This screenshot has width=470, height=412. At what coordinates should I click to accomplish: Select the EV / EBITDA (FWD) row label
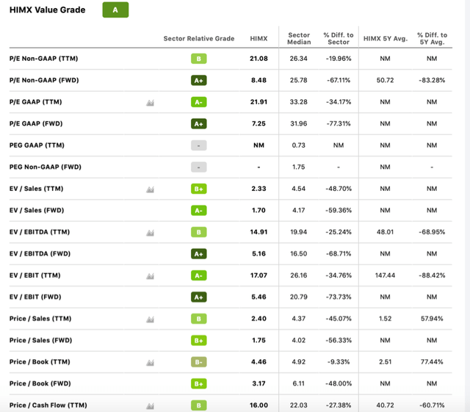40,254
